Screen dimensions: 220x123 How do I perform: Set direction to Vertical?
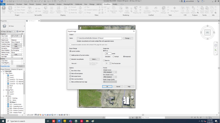(x=113, y=56)
